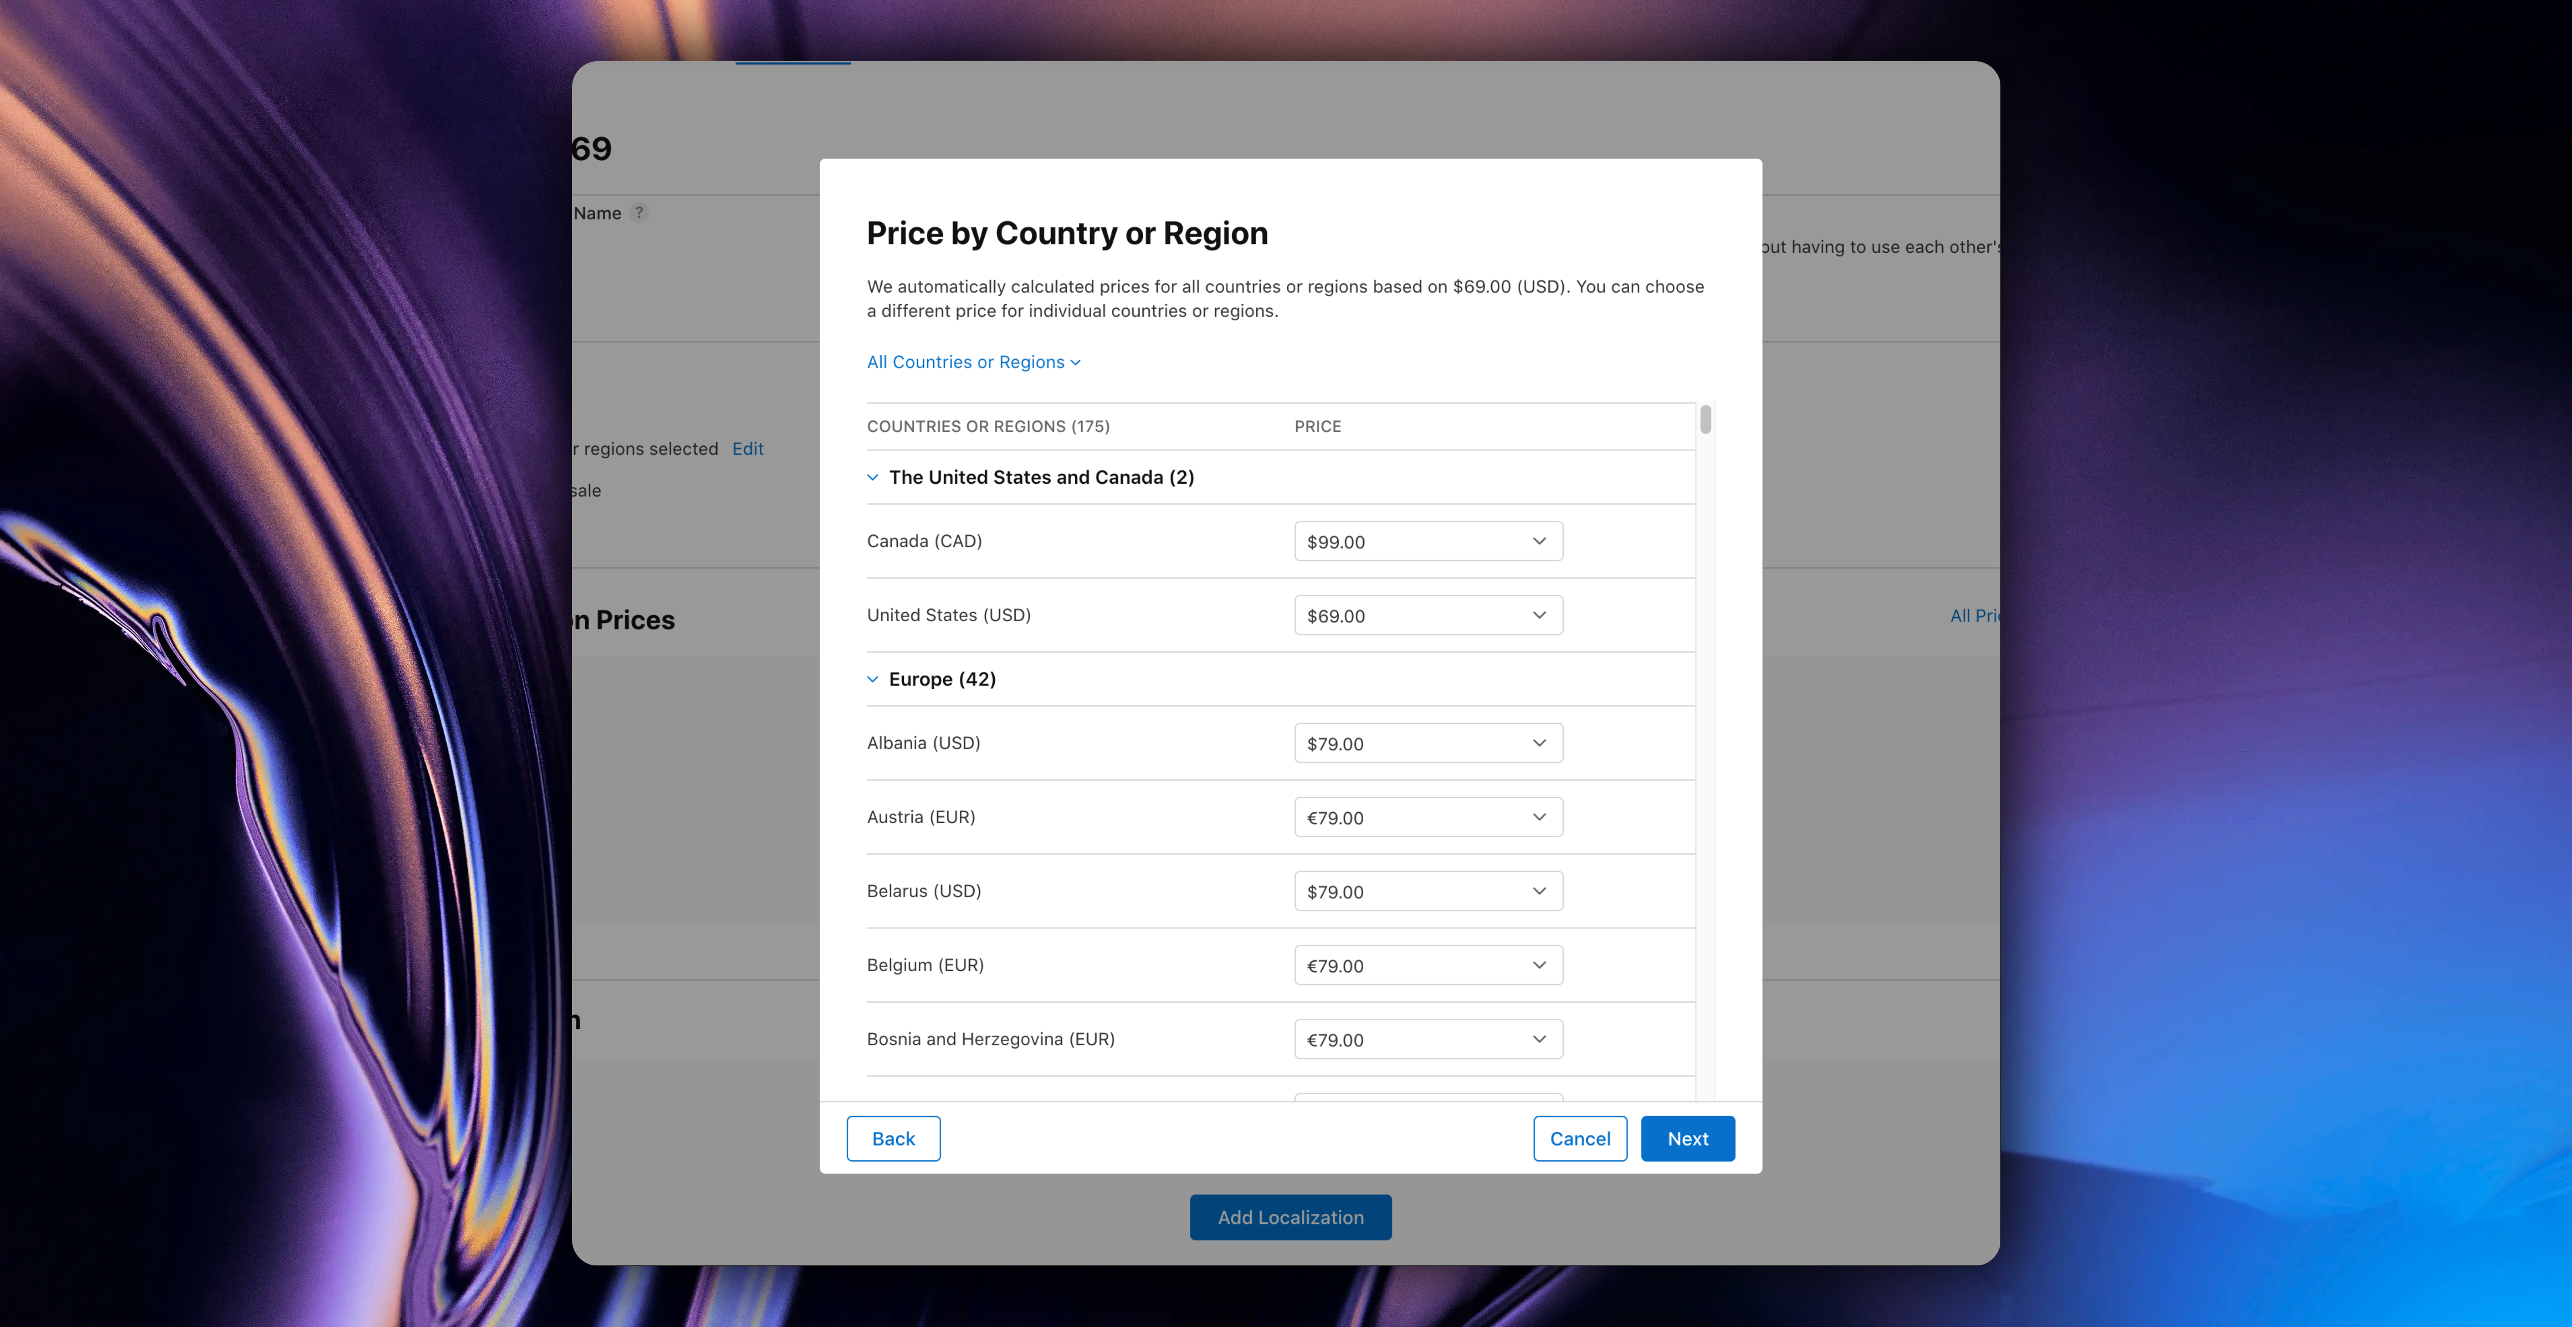Cancel the Price by Country dialog
Image resolution: width=2572 pixels, height=1327 pixels.
coord(1579,1138)
